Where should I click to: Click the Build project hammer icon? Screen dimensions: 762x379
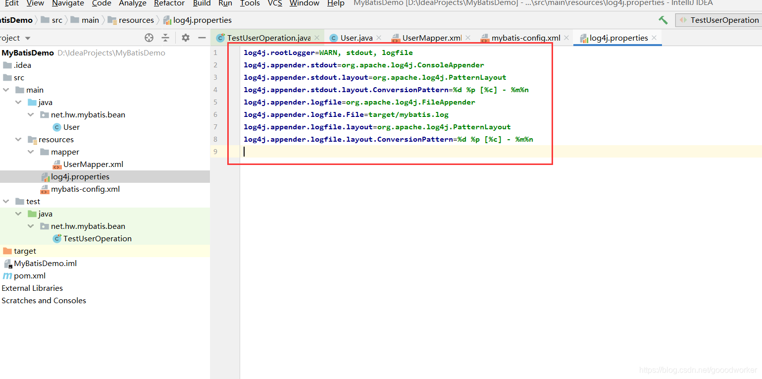pos(663,20)
